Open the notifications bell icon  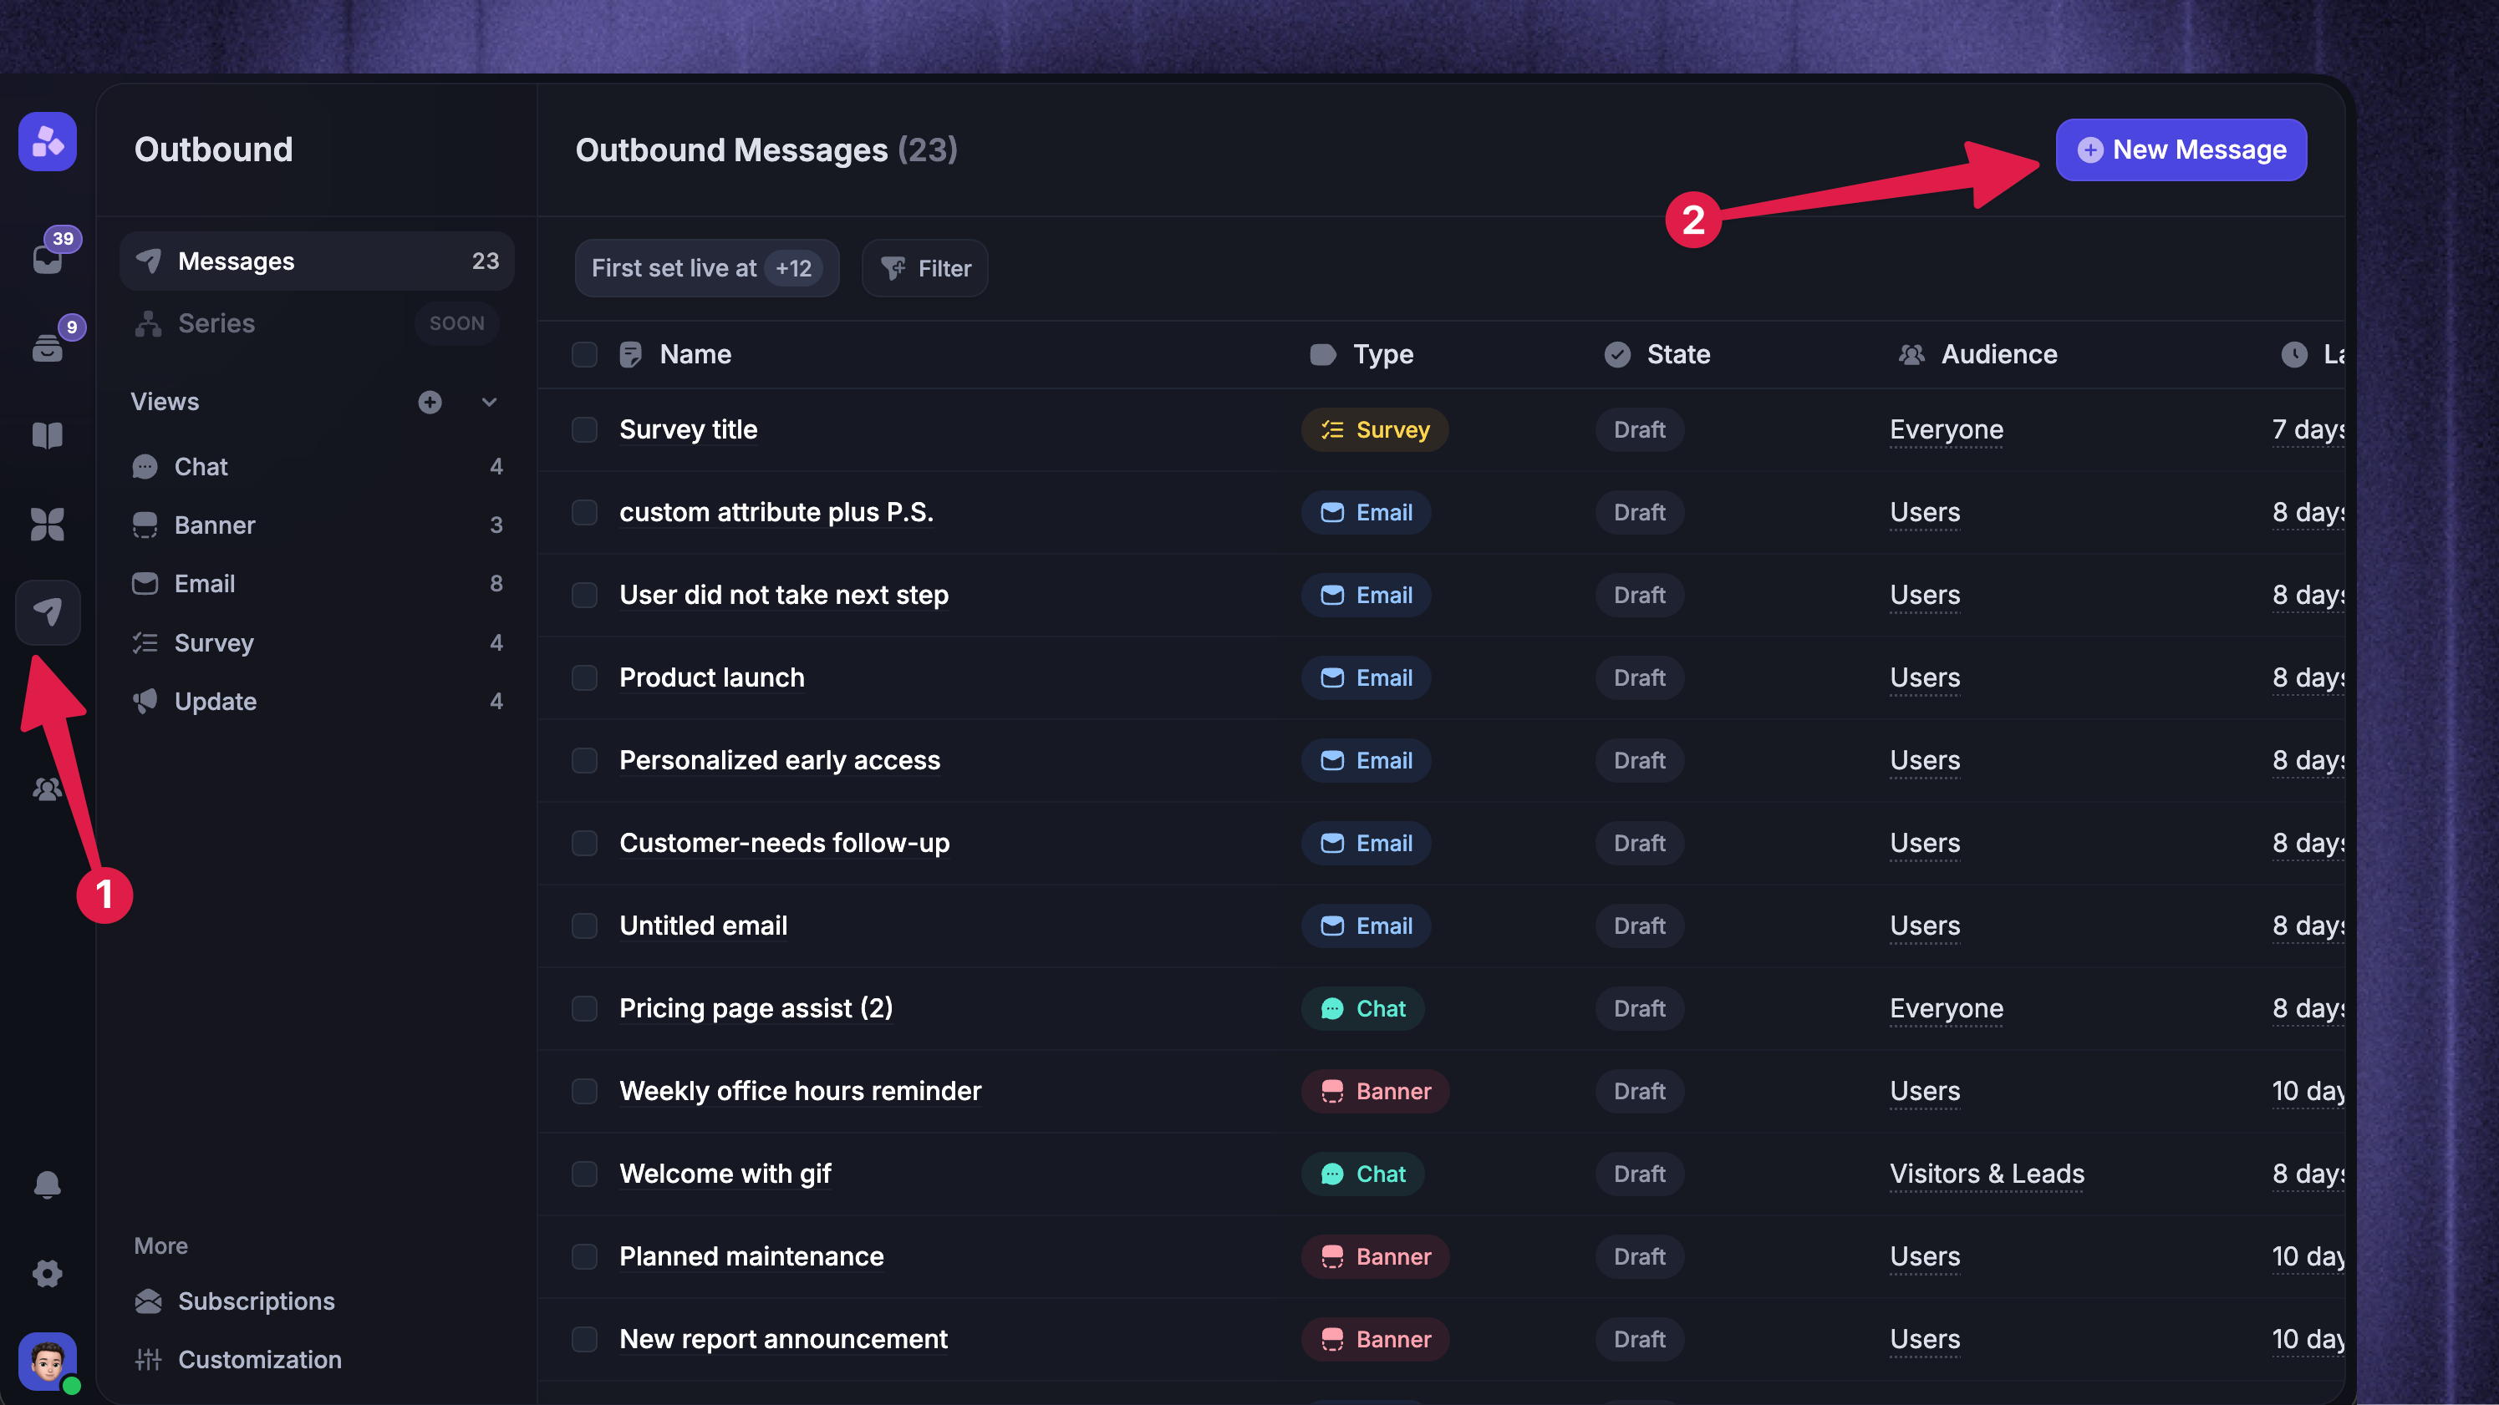(48, 1184)
